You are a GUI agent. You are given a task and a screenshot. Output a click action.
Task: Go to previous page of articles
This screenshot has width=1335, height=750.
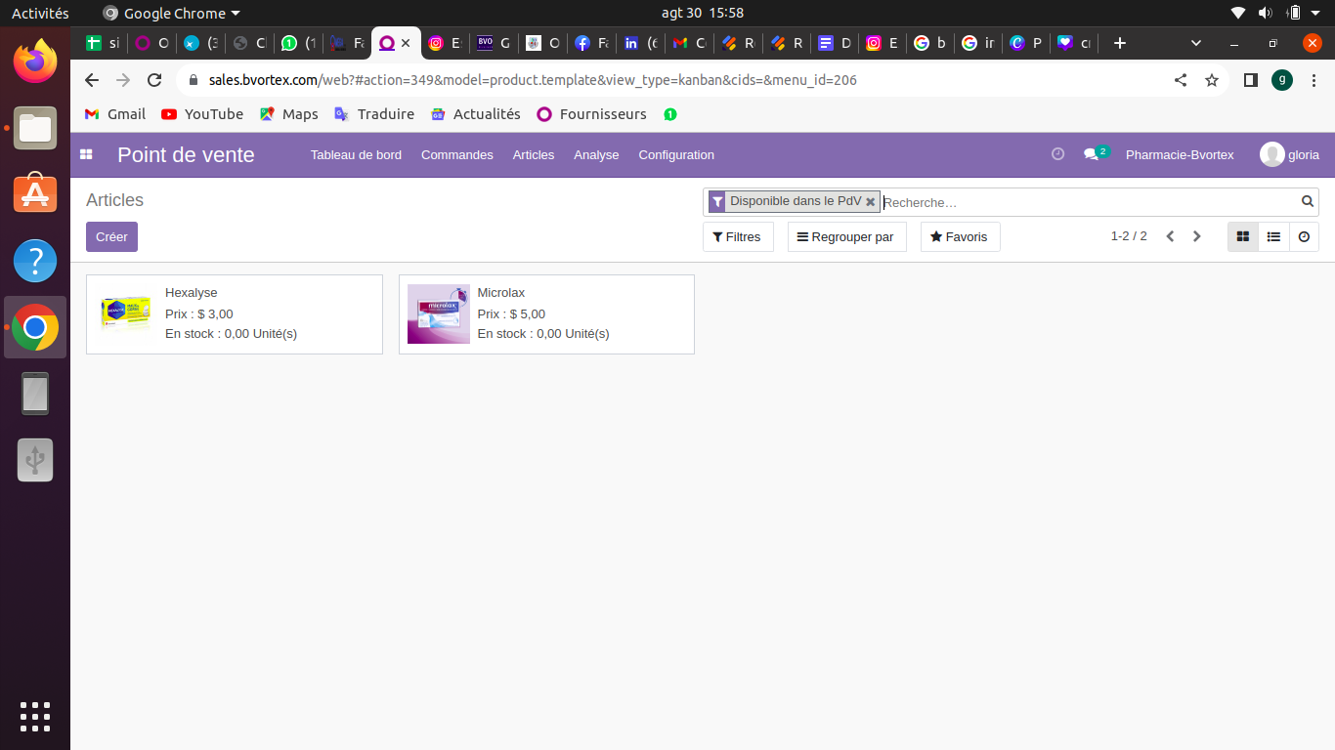click(x=1170, y=236)
